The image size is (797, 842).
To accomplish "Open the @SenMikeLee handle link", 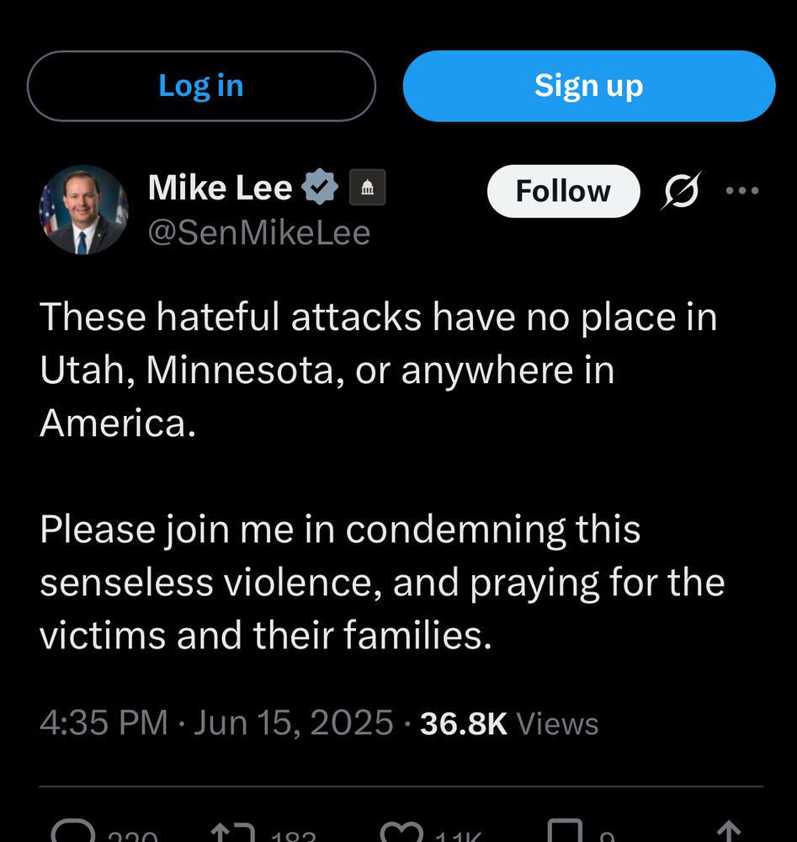I will click(x=259, y=232).
